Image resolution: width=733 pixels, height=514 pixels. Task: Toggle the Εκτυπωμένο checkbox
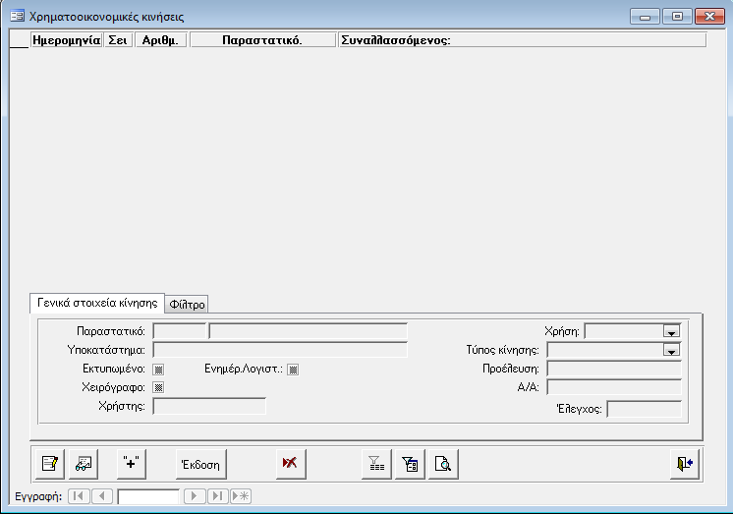pos(158,369)
